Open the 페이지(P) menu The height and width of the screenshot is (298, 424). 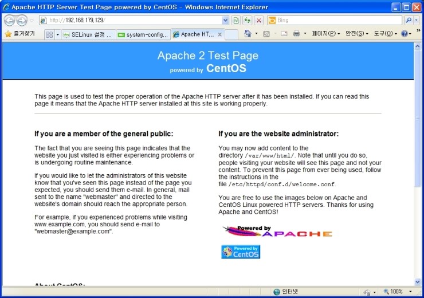pos(325,34)
